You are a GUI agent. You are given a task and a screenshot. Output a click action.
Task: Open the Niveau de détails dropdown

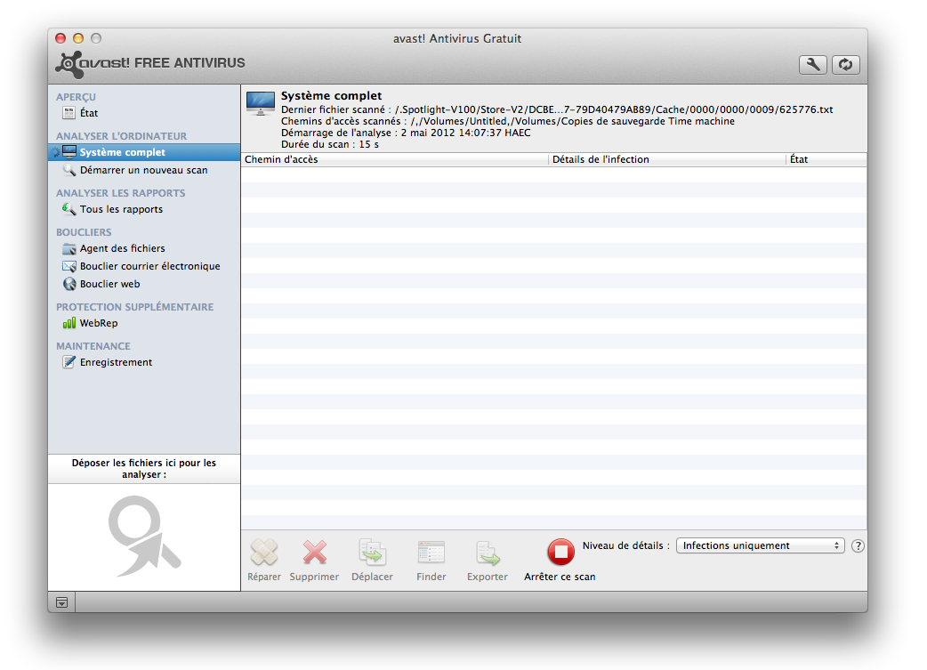coord(761,545)
